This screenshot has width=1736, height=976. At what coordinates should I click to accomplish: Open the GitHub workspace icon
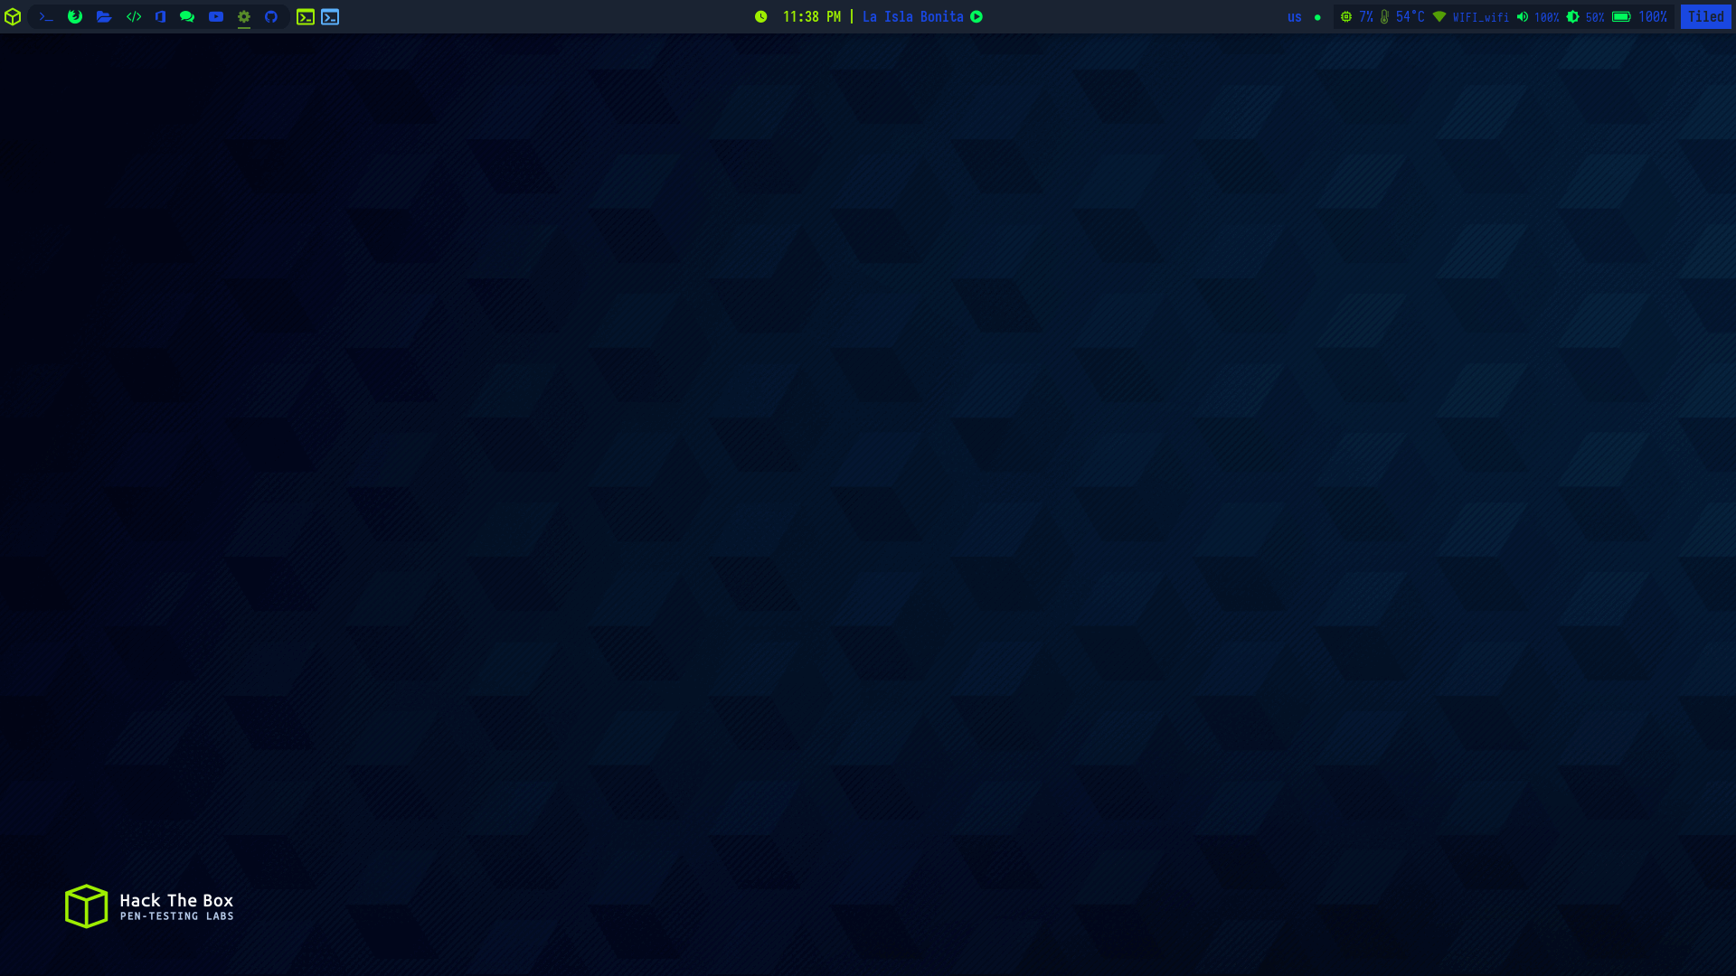(x=271, y=17)
